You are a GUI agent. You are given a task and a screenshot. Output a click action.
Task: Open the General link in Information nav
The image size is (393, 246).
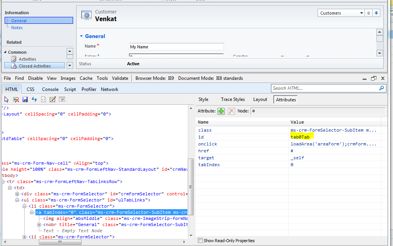19,21
